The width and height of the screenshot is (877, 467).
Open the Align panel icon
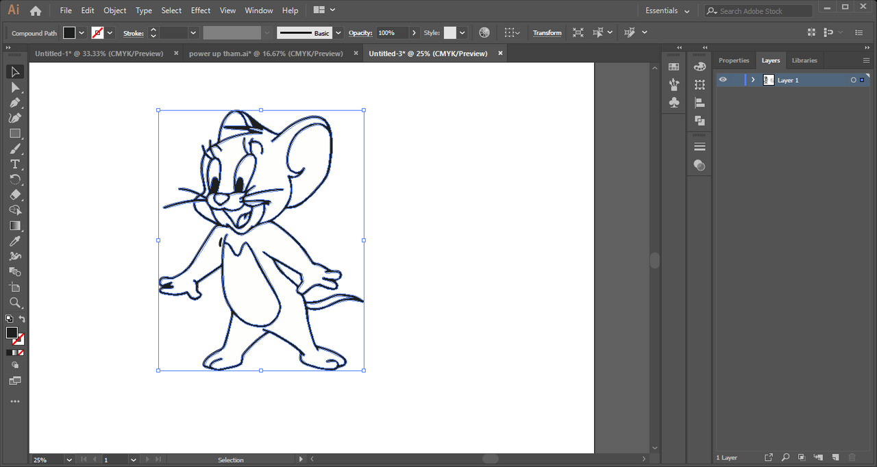point(700,103)
